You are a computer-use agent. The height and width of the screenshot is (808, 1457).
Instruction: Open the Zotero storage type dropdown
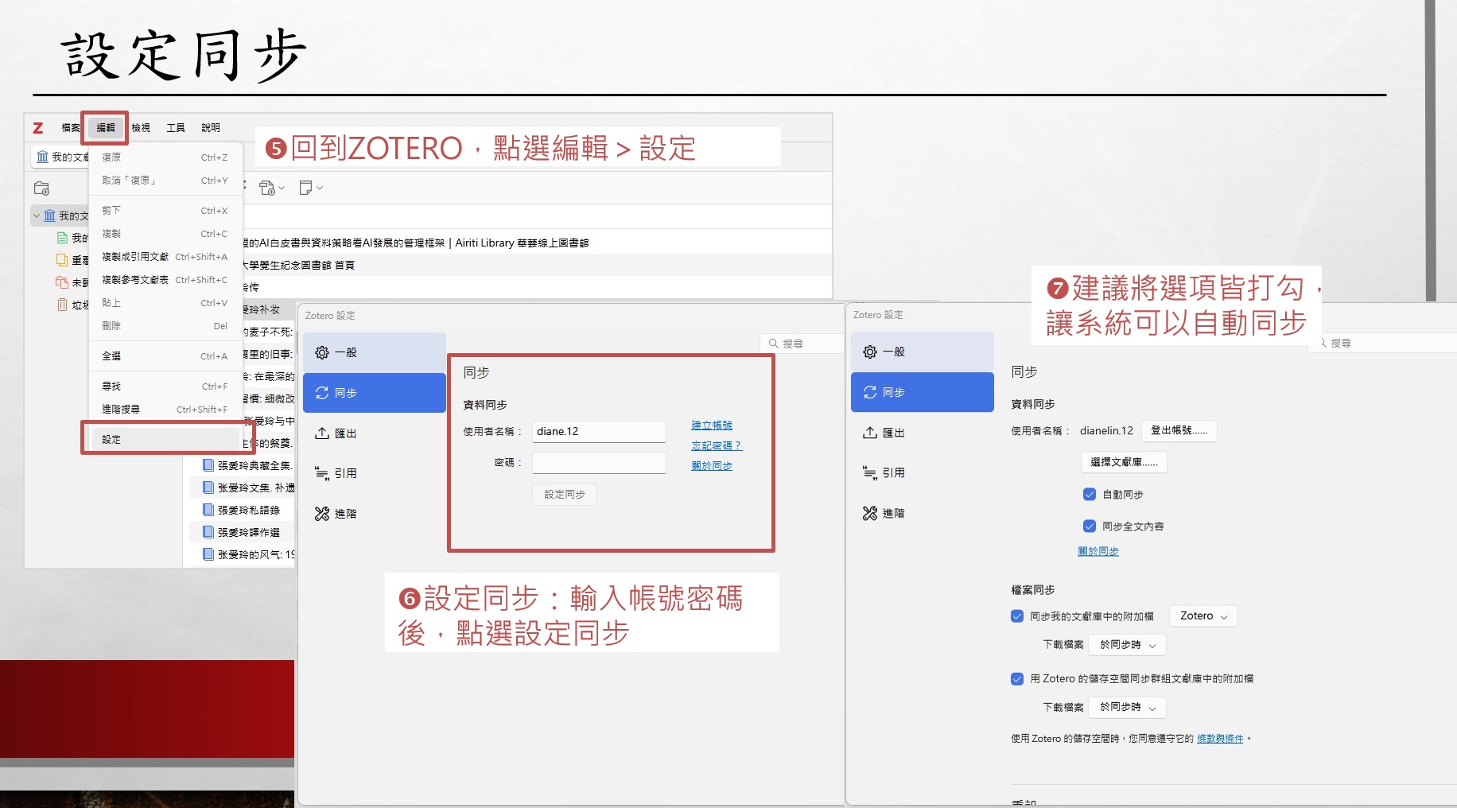pos(1203,616)
